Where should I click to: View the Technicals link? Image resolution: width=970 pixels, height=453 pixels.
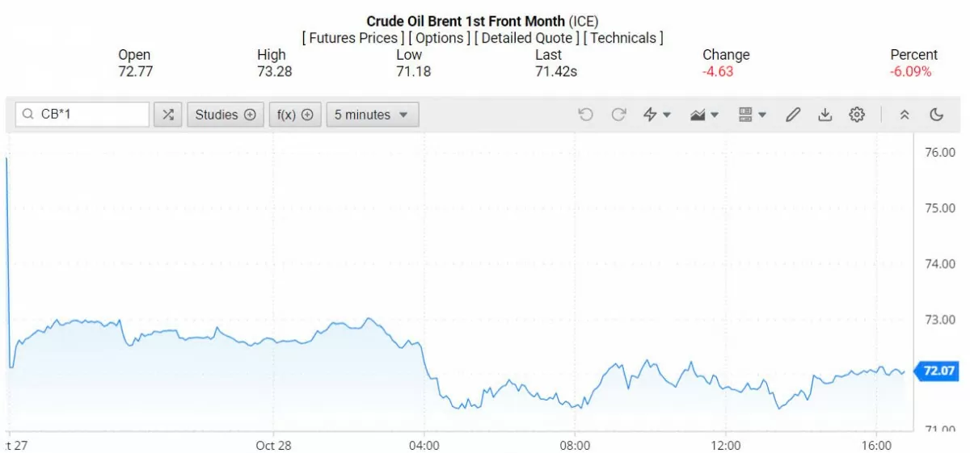point(623,38)
